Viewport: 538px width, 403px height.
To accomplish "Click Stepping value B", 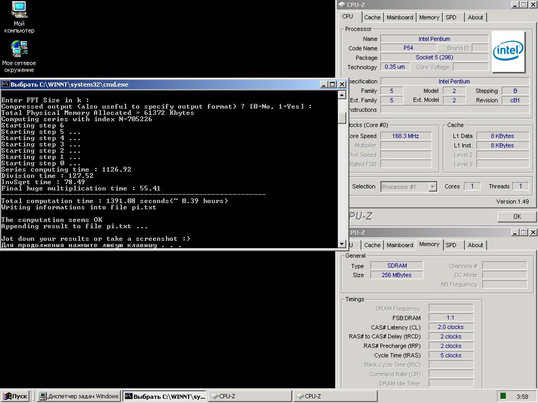I will [515, 91].
